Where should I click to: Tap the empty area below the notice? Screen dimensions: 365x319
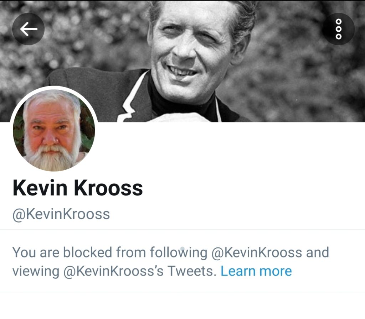(x=182, y=306)
